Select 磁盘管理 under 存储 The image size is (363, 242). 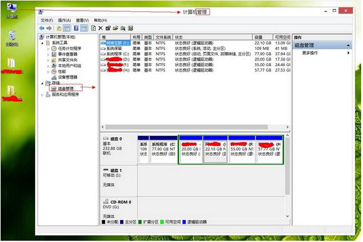coord(66,89)
